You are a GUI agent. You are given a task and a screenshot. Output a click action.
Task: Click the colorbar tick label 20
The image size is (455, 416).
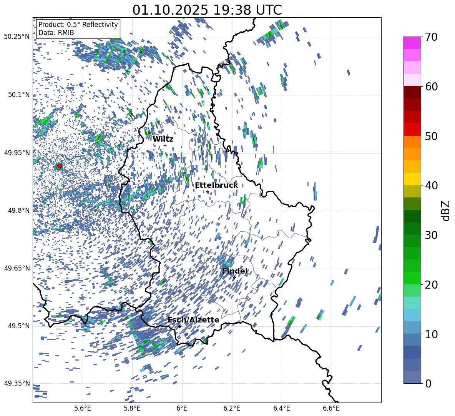pos(431,285)
